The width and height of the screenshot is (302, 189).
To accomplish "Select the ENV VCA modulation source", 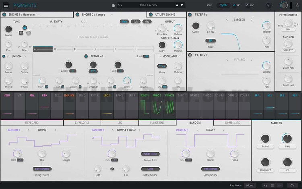I will tap(69, 106).
